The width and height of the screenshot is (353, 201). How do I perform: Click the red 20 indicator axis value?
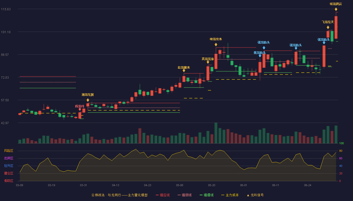pos(341,173)
